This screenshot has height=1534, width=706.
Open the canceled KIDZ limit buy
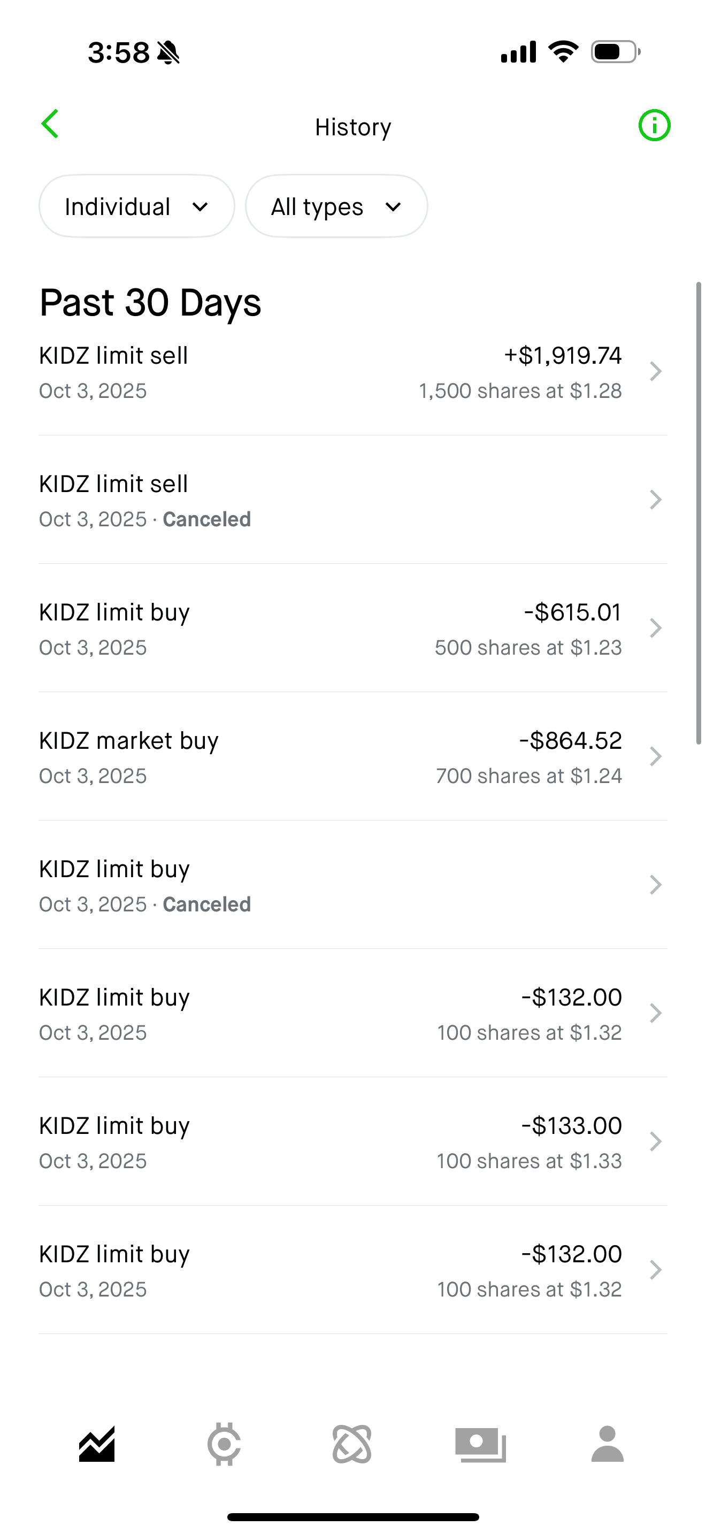coord(331,886)
